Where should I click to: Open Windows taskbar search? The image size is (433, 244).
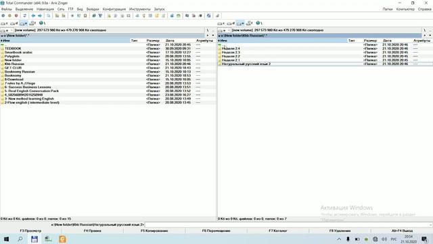pyautogui.click(x=20, y=239)
